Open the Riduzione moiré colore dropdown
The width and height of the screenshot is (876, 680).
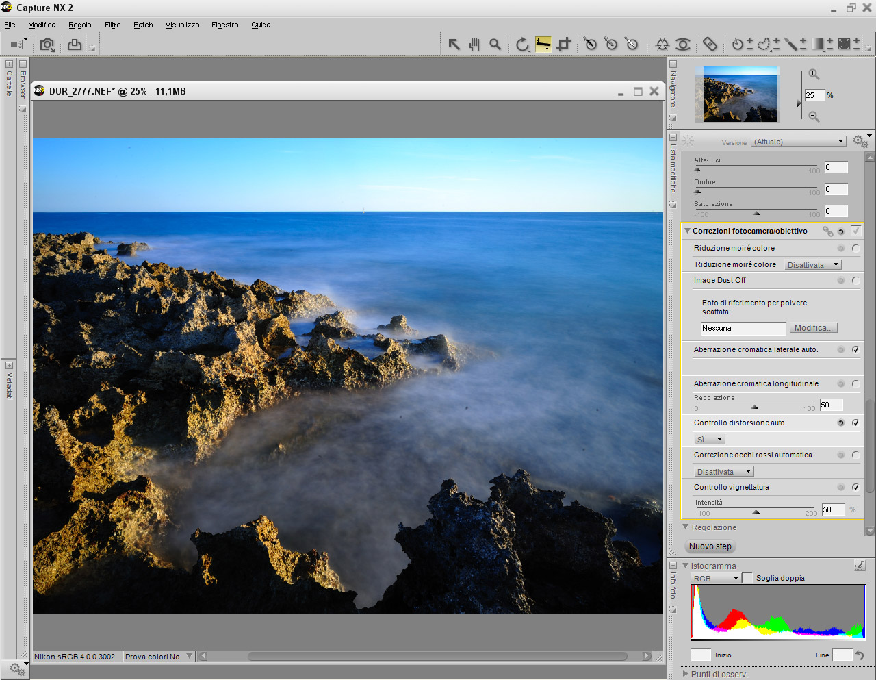coord(812,264)
